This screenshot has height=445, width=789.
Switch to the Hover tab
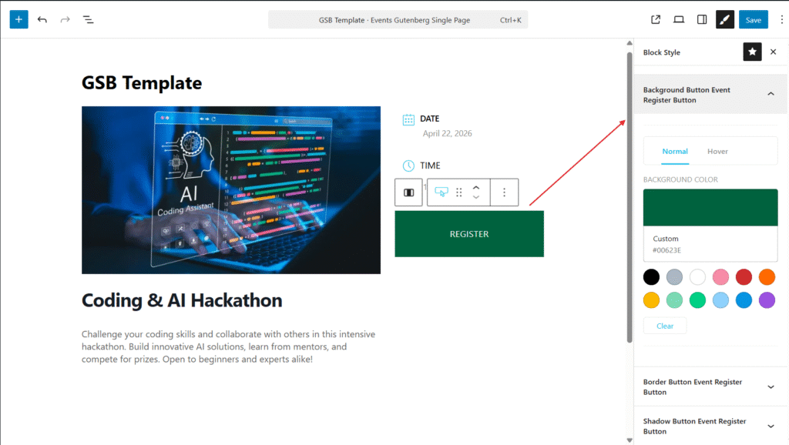[717, 151]
